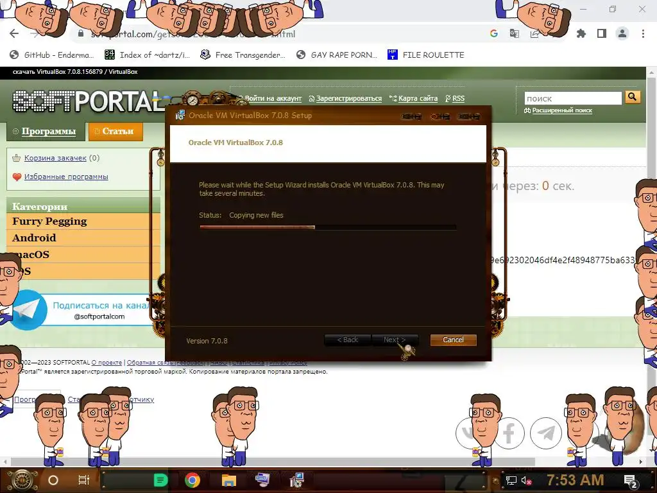This screenshot has width=657, height=493.
Task: Open the Chrome profile avatar
Action: [x=622, y=33]
